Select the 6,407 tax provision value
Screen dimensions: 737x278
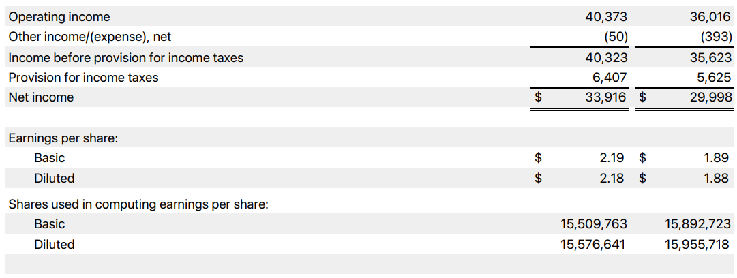tap(610, 78)
